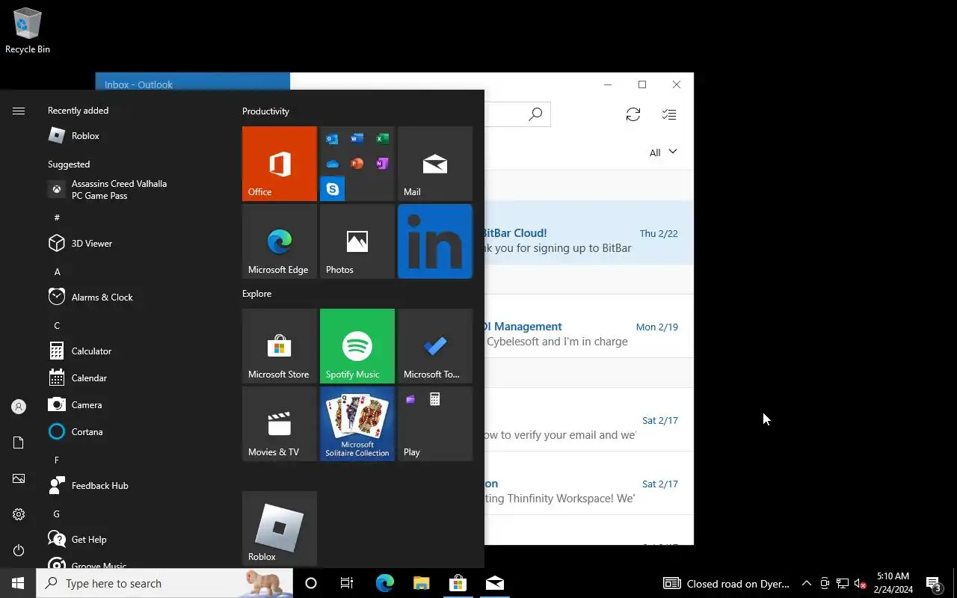Launch Microsoft Solitaire Collection tile
The width and height of the screenshot is (957, 598).
coord(357,424)
